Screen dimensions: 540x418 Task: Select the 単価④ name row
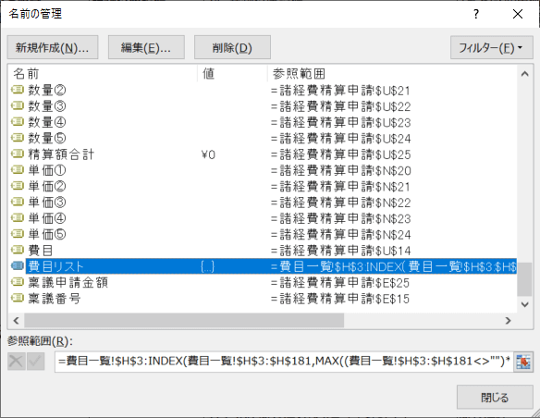(x=263, y=218)
